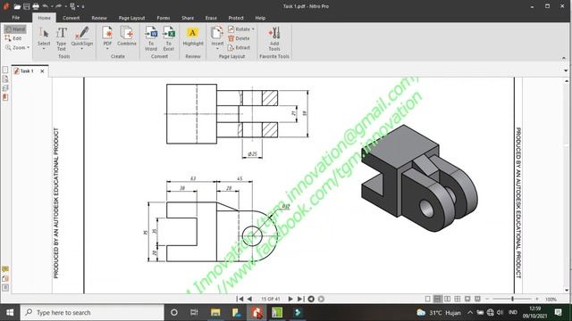The image size is (572, 321).
Task: Convert the document To Word
Action: (151, 38)
